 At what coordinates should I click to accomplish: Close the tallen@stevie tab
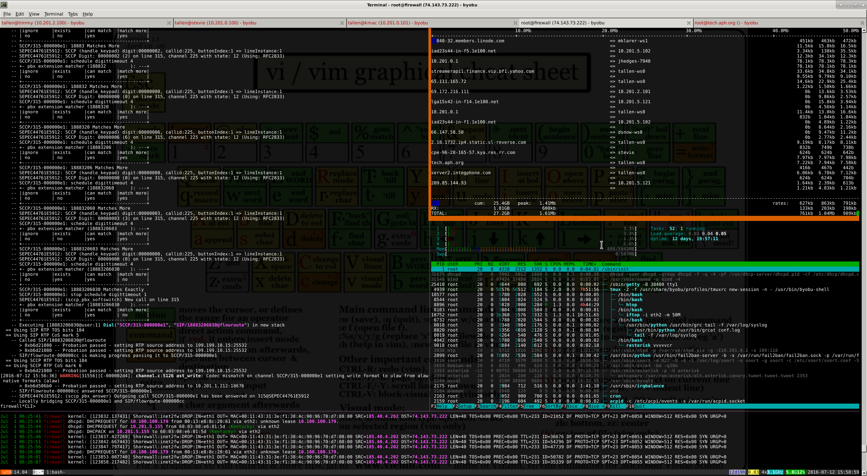(342, 23)
